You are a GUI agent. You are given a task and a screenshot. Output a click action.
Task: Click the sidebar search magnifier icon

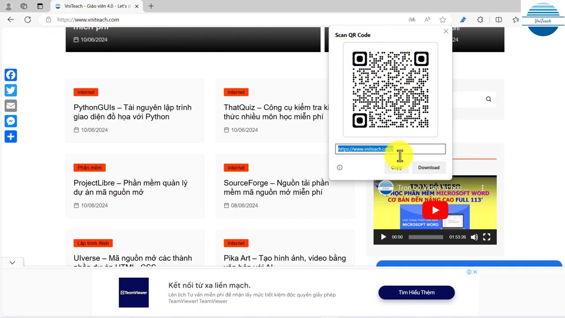489,99
